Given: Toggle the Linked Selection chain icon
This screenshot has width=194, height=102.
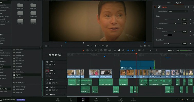Looking at the screenshot, I should [119, 50].
